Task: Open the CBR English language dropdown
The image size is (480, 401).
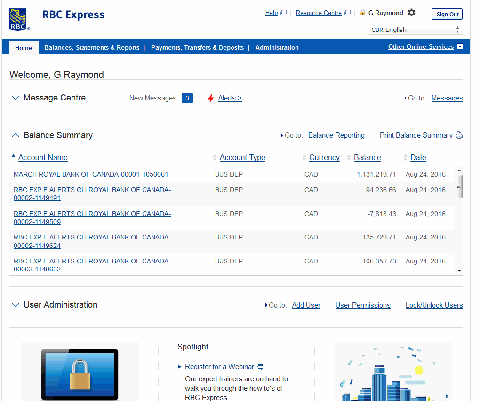Action: pos(416,30)
